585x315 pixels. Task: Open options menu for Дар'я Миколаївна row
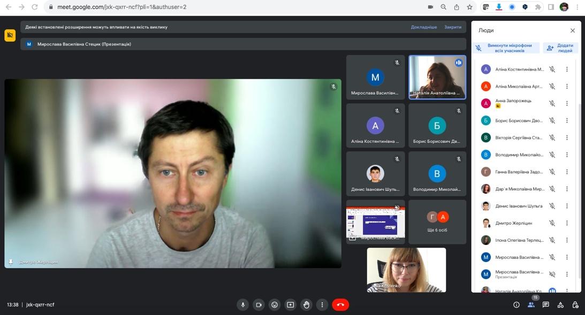click(567, 189)
